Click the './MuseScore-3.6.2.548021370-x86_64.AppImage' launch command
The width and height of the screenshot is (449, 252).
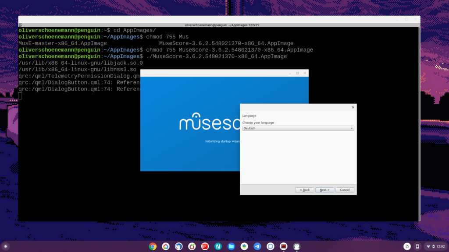(216, 56)
